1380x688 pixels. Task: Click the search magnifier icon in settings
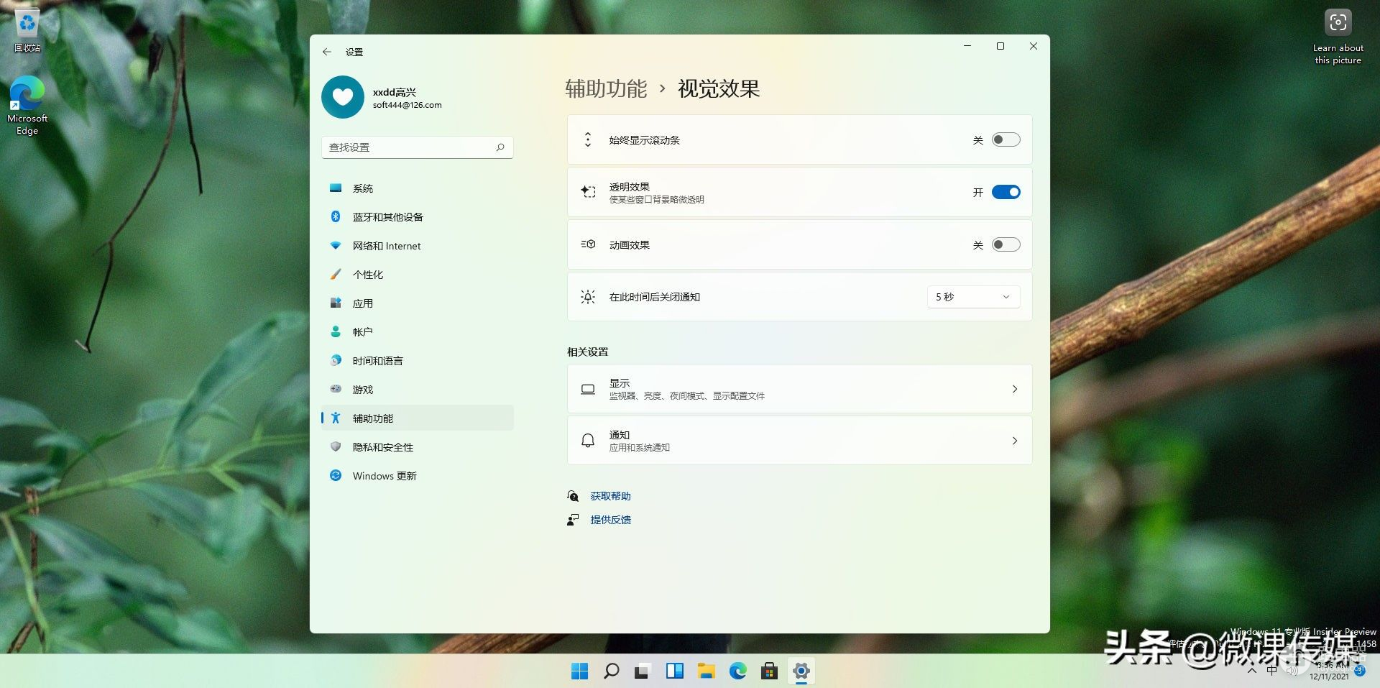coord(500,147)
